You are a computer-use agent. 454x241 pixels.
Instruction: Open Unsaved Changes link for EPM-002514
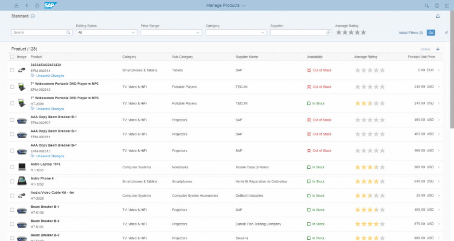click(x=50, y=76)
